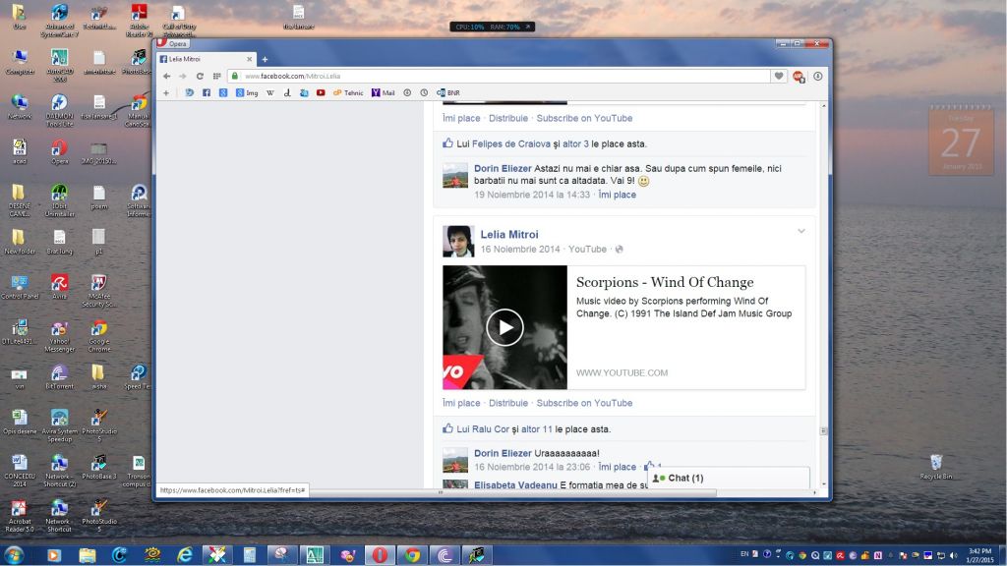Open the Windows Start menu
Image resolution: width=1007 pixels, height=566 pixels.
(x=14, y=554)
